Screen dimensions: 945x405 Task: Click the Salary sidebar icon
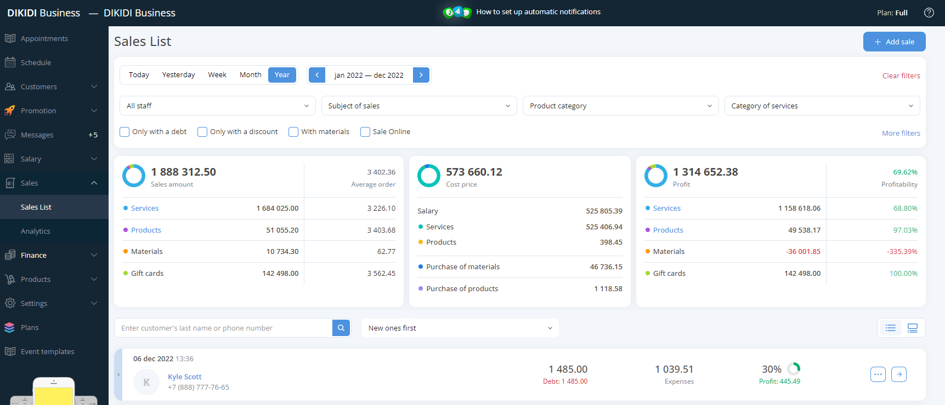10,159
